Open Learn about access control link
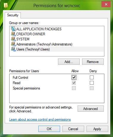 pos(40,119)
